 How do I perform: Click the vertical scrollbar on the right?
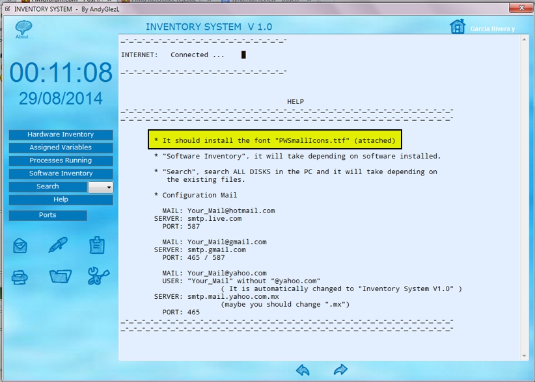click(x=525, y=195)
